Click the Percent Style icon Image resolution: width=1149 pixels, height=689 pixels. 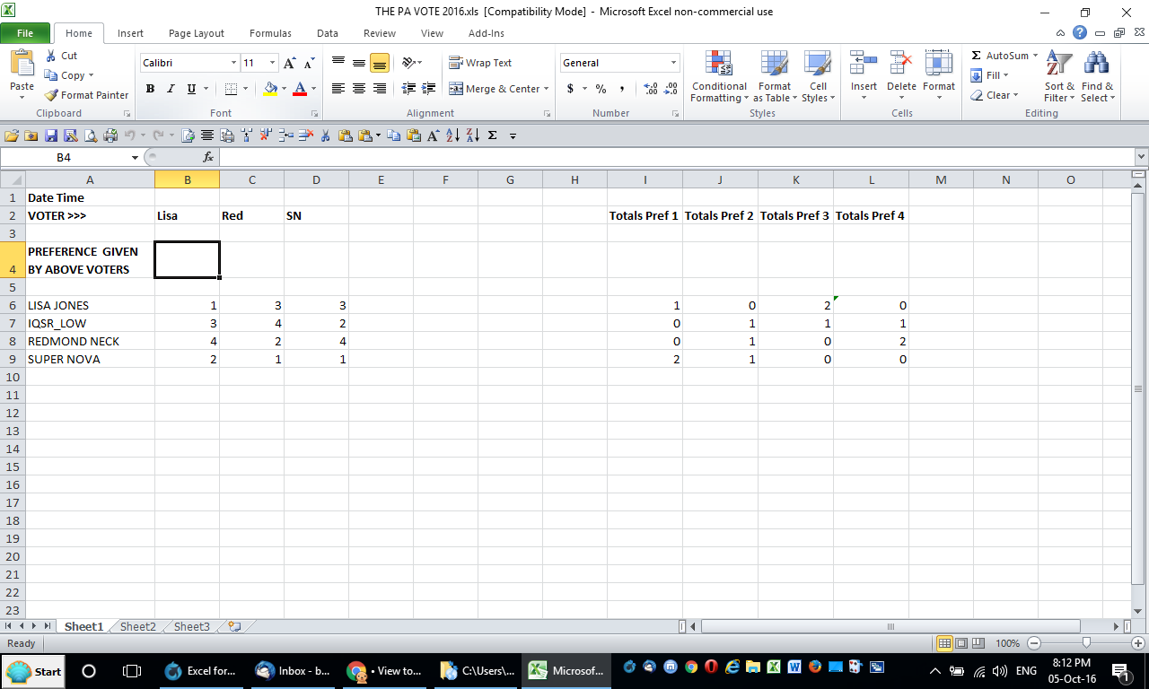[601, 89]
